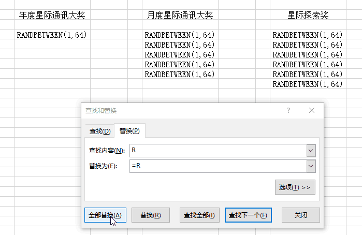
Task: Switch to the 查找(D) tab
Action: point(100,131)
